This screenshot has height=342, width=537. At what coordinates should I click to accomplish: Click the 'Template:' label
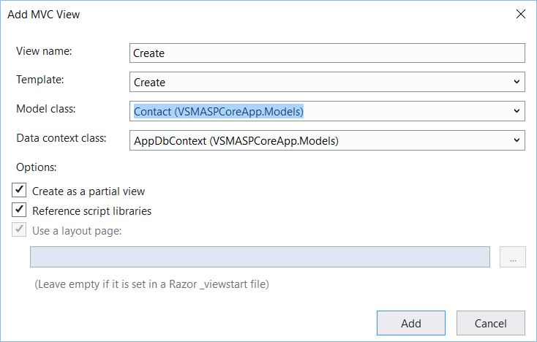click(41, 80)
